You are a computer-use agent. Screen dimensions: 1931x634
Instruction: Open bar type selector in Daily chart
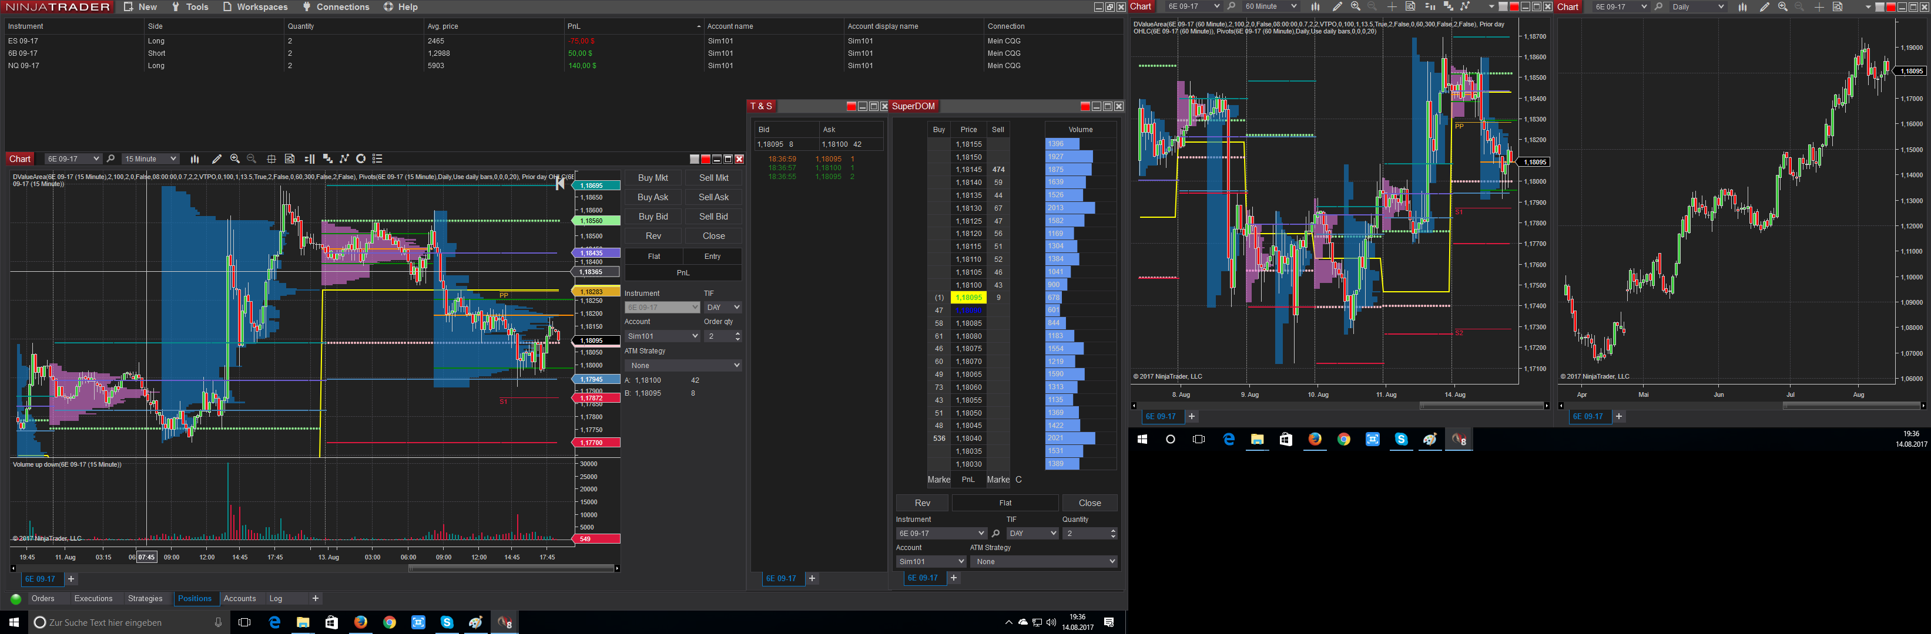pyautogui.click(x=1742, y=6)
